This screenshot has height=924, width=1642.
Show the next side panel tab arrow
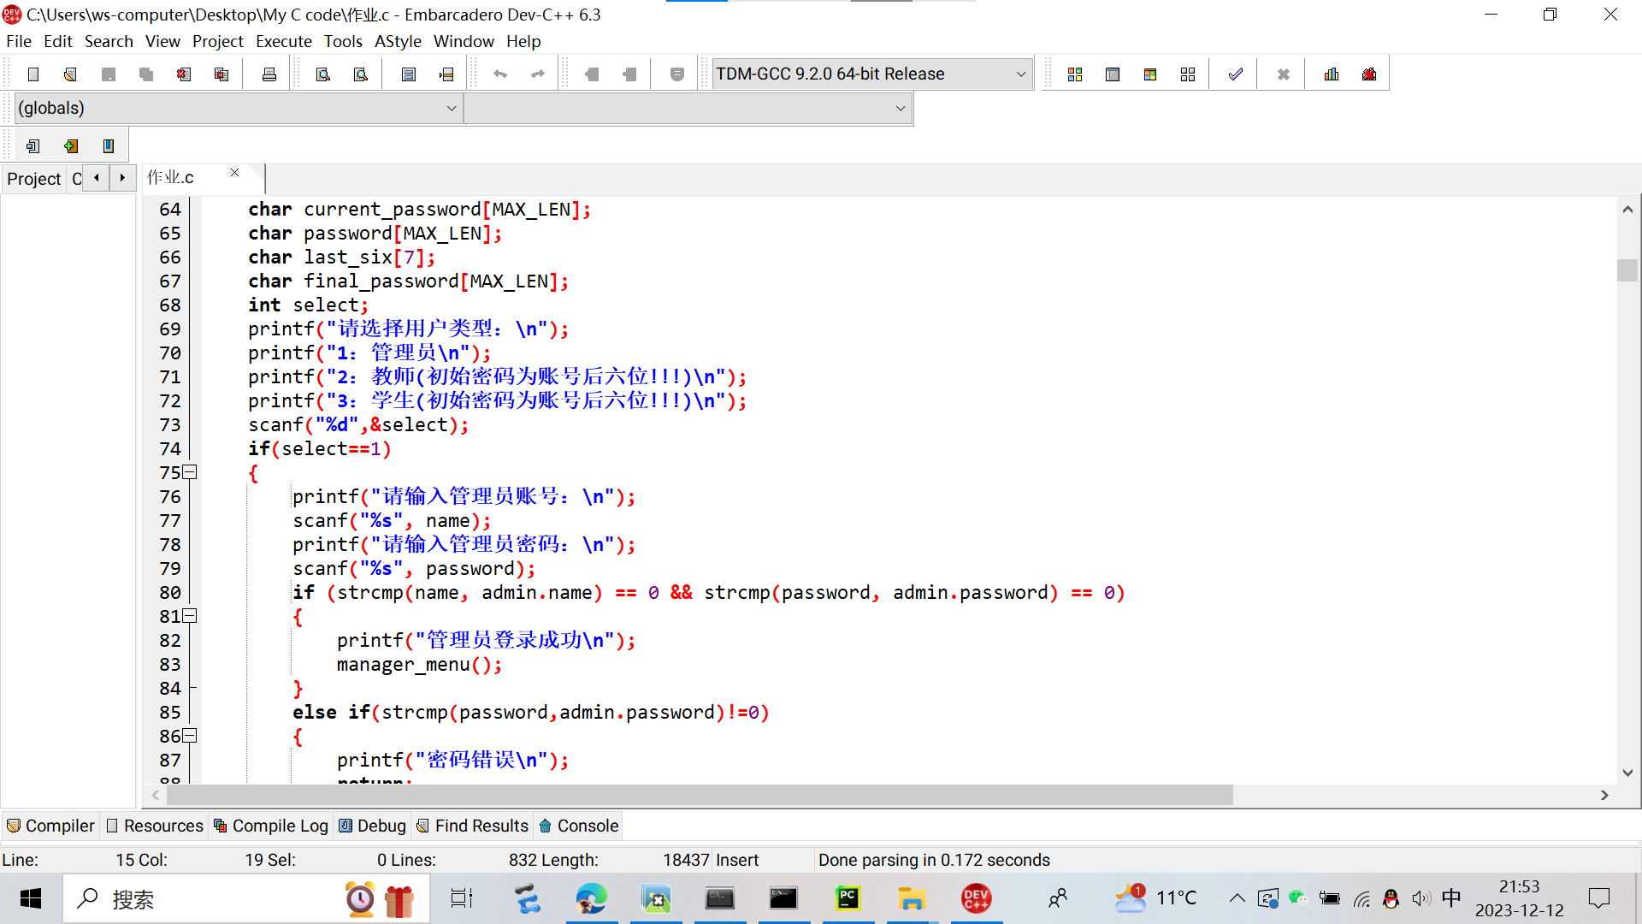pyautogui.click(x=122, y=178)
